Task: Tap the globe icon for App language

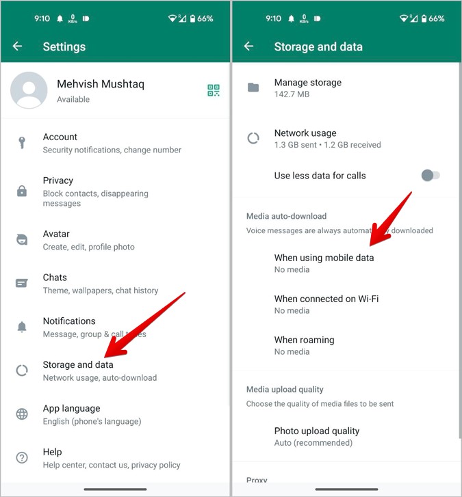Action: click(22, 414)
